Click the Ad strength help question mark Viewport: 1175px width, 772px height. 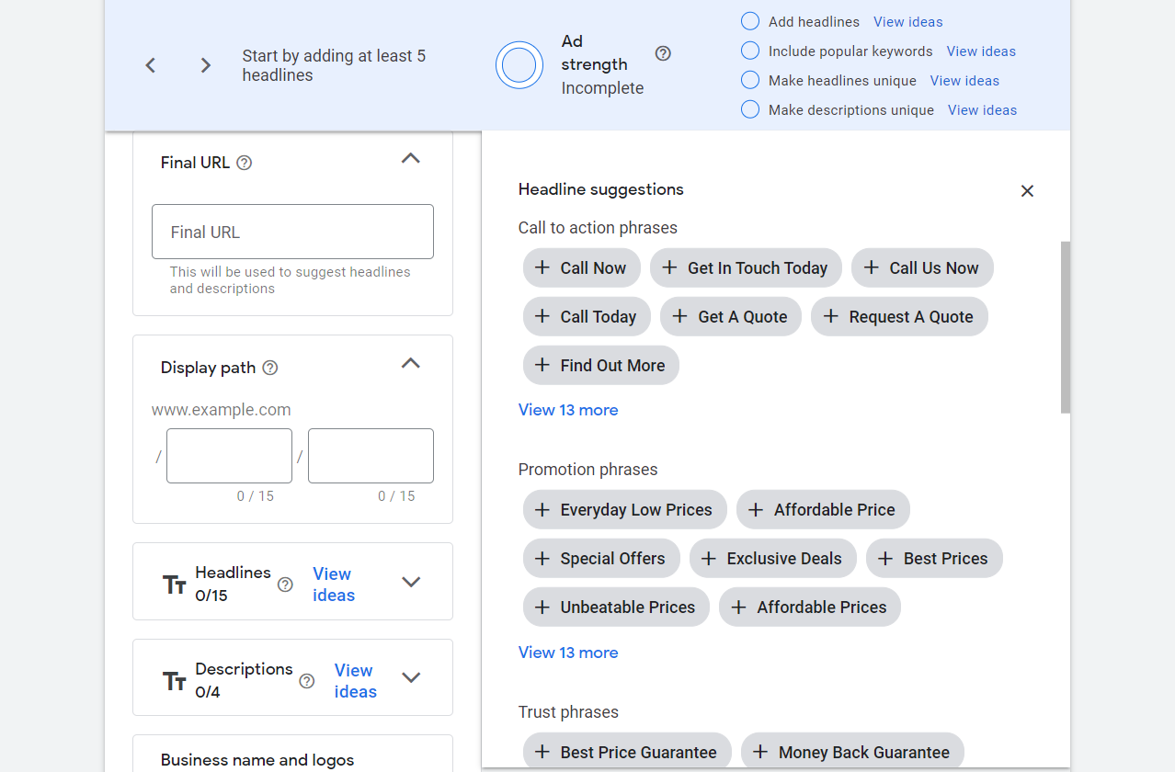click(x=663, y=53)
